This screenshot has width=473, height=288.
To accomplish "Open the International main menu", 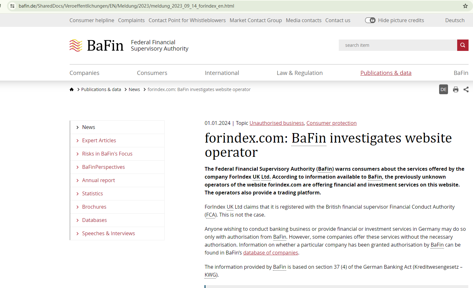I will 222,73.
